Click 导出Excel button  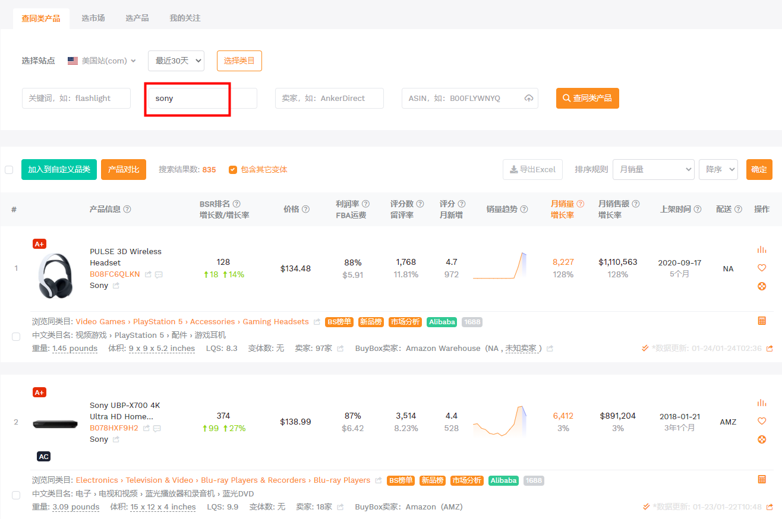click(533, 169)
